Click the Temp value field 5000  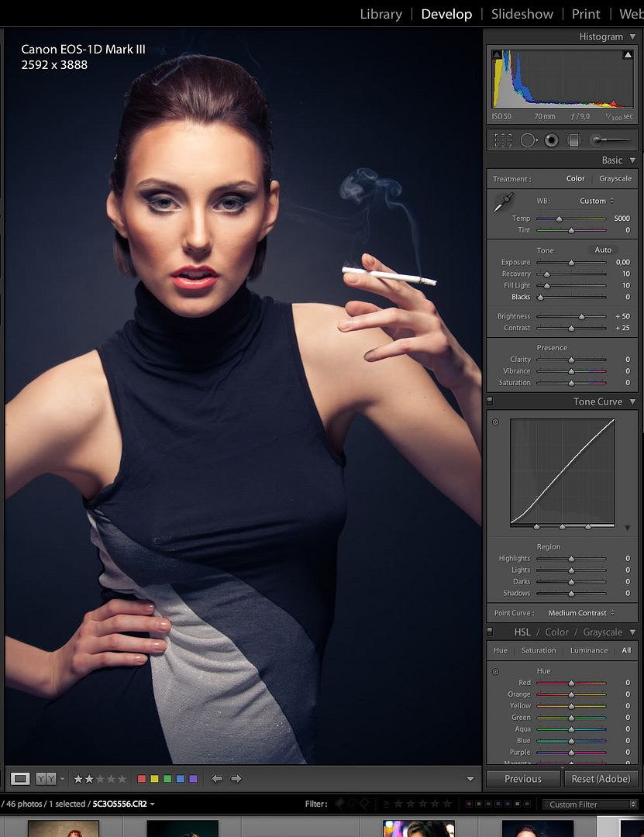click(x=622, y=219)
